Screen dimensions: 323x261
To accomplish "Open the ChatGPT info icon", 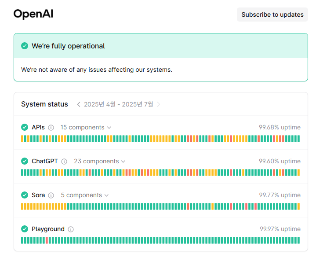I will 64,162.
